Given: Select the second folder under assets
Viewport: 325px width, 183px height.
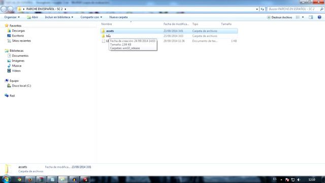Looking at the screenshot, I should click(108, 36).
